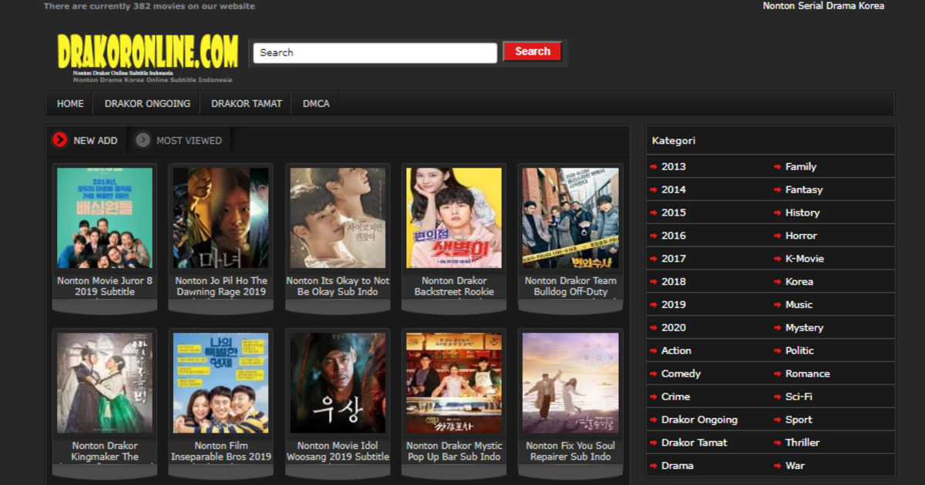Click the DRAKORONLINE.COM site logo
This screenshot has width=925, height=485.
point(148,52)
